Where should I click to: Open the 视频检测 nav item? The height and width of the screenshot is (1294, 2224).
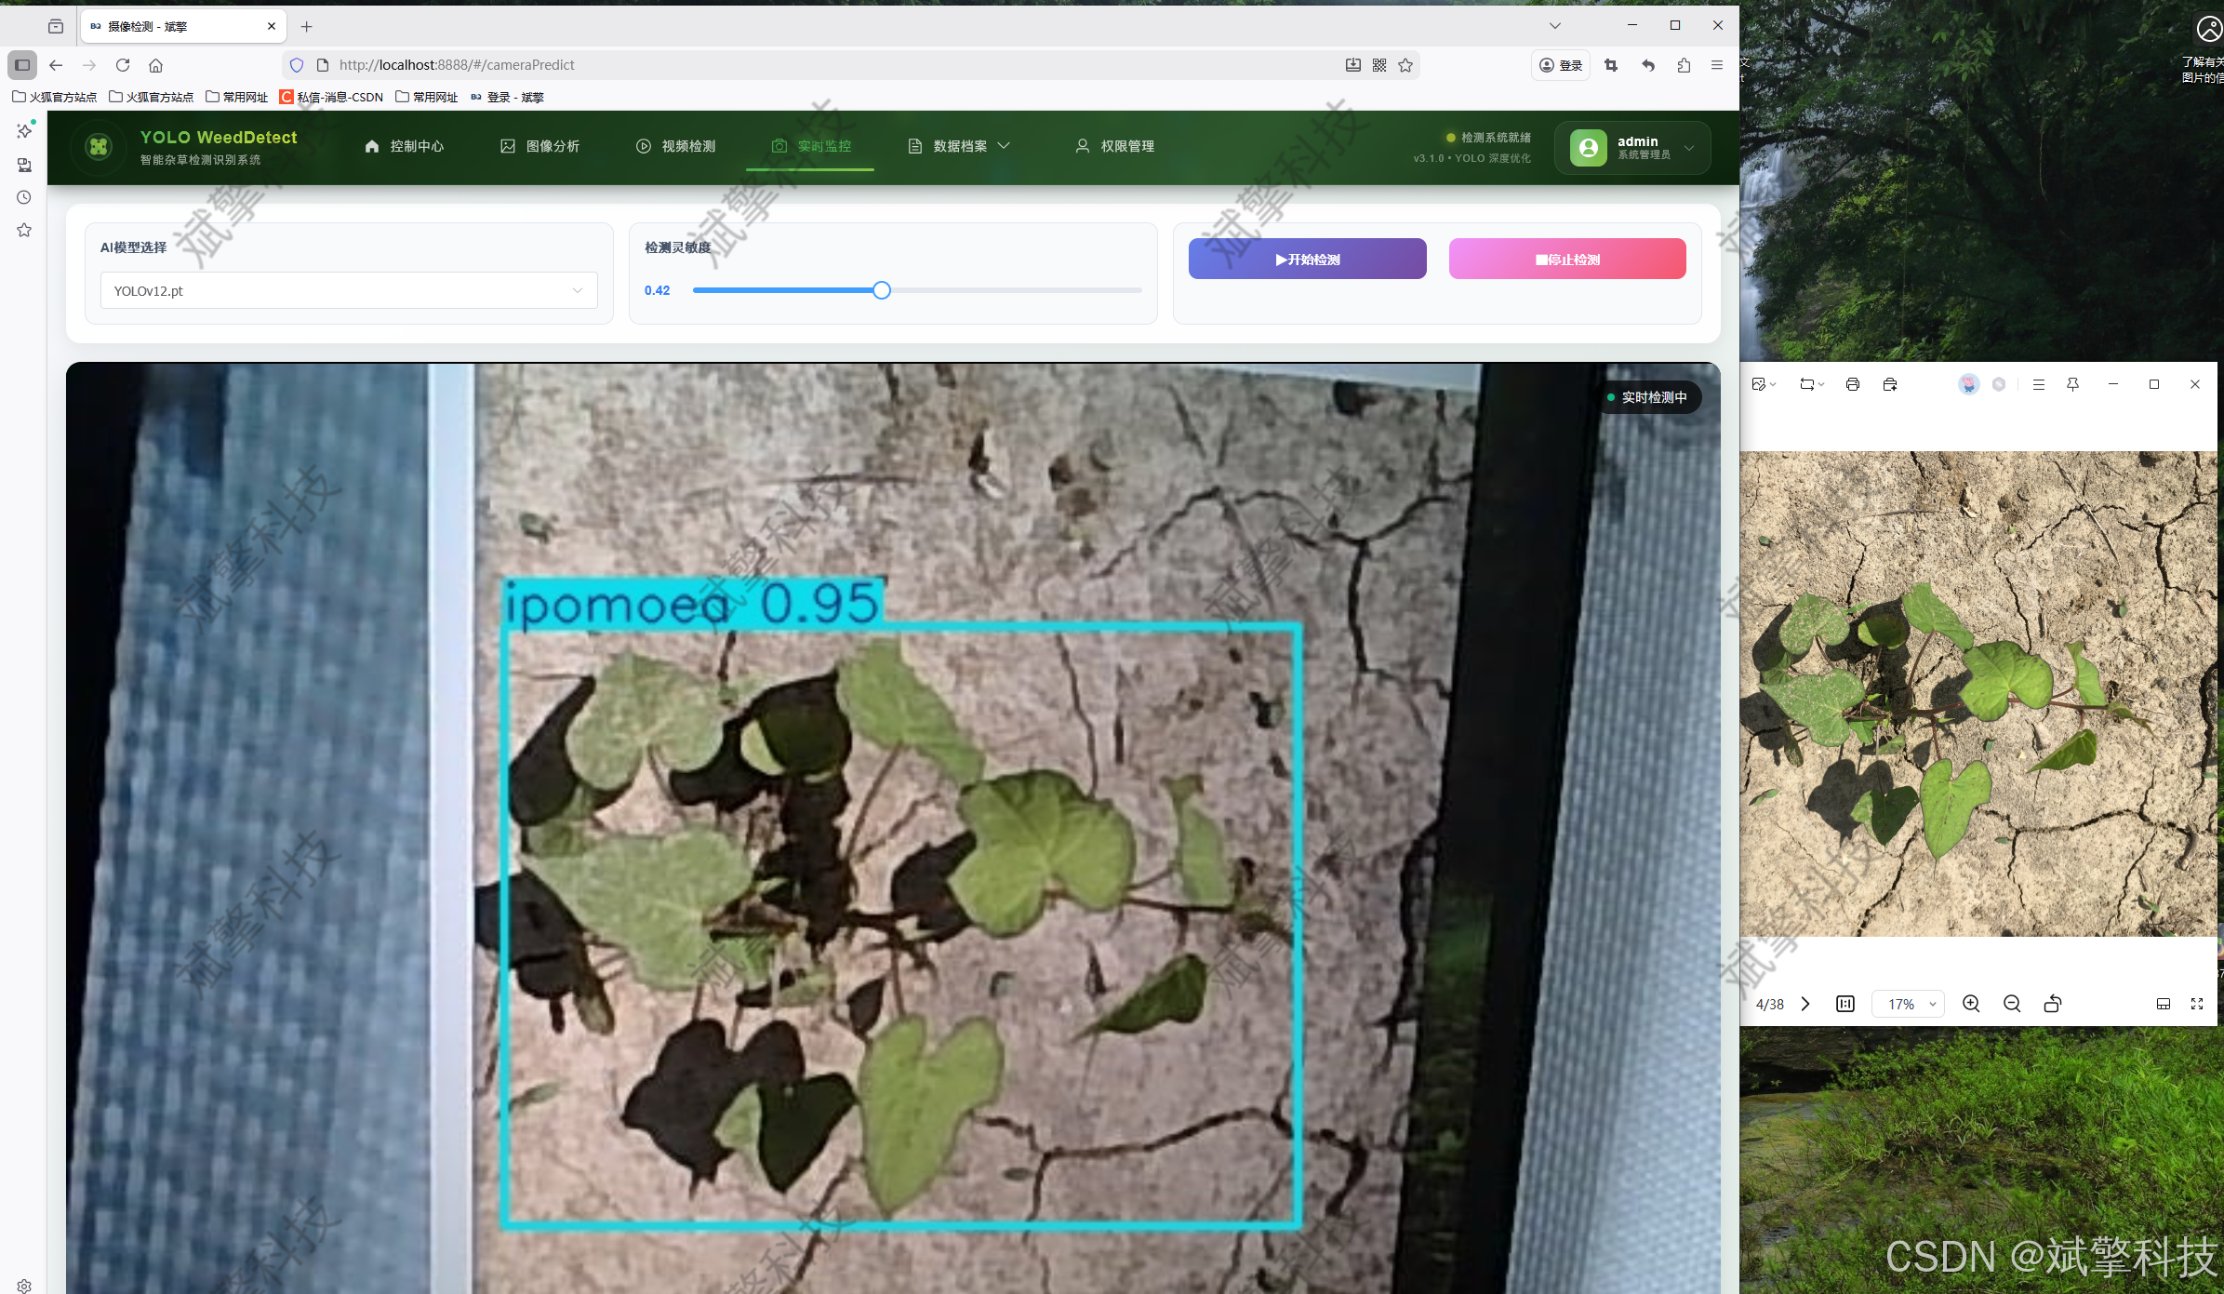676,146
